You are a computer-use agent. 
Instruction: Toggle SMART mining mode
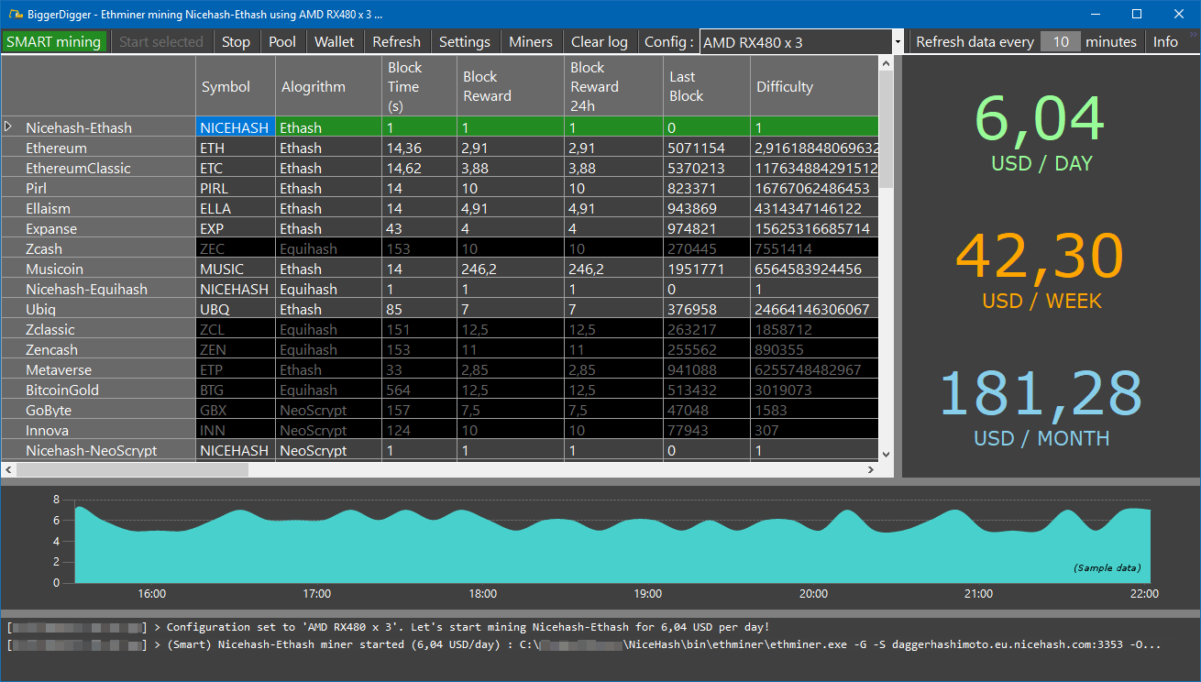point(54,41)
